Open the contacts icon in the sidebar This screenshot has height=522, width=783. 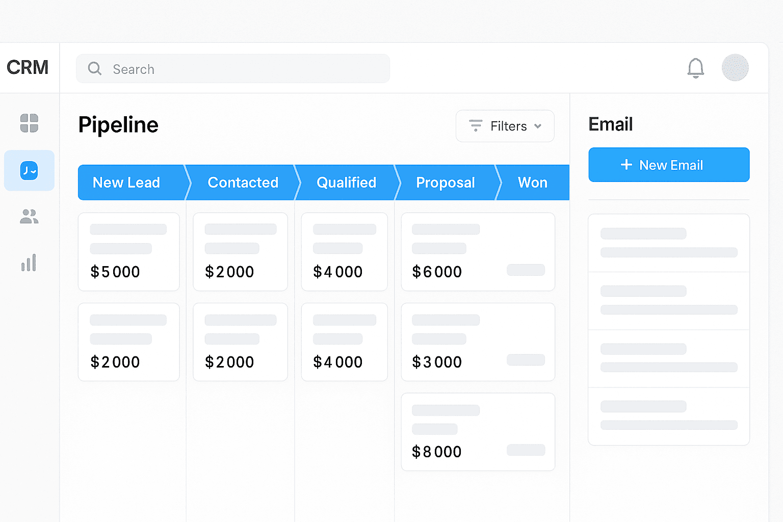29,217
